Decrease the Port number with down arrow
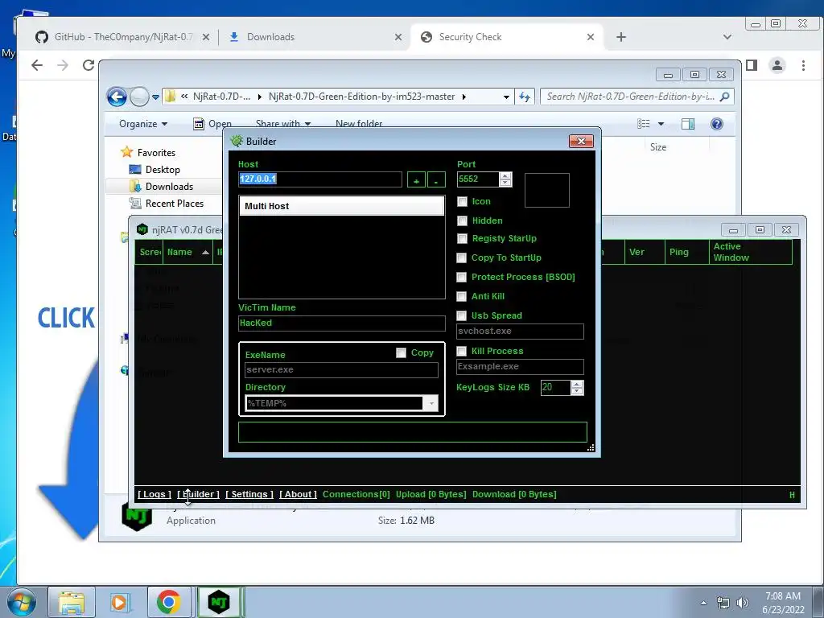 pyautogui.click(x=505, y=183)
